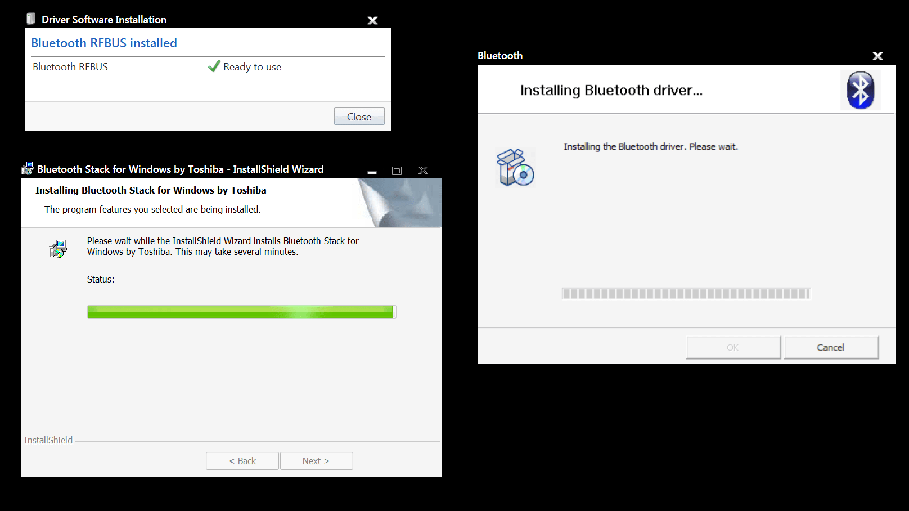The width and height of the screenshot is (909, 511).
Task: Click the 'Bluetooth RFBUS installed' heading
Action: pyautogui.click(x=104, y=43)
